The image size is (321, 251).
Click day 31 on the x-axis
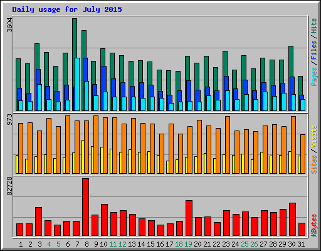pyautogui.click(x=301, y=244)
